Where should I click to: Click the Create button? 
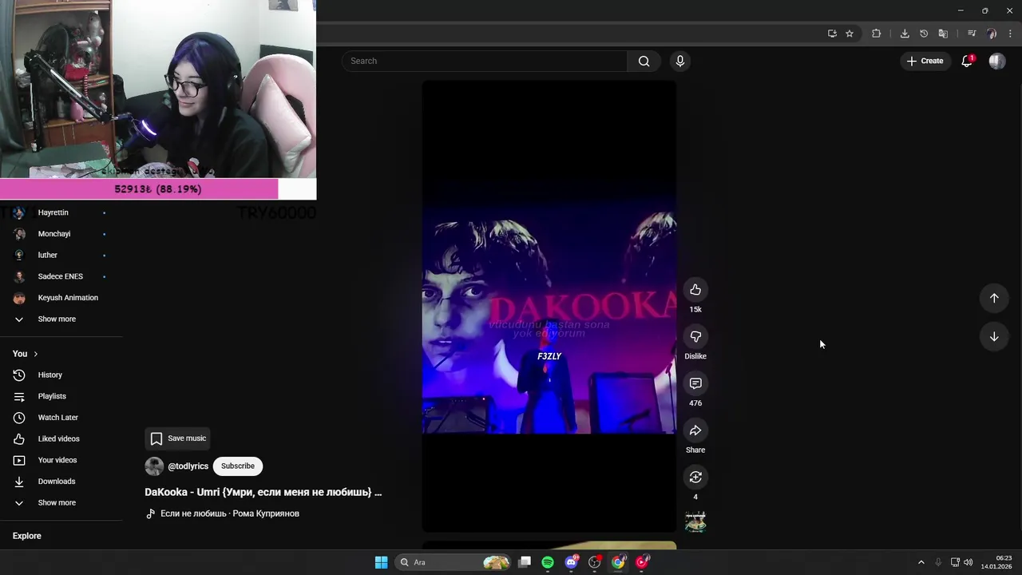coord(925,61)
